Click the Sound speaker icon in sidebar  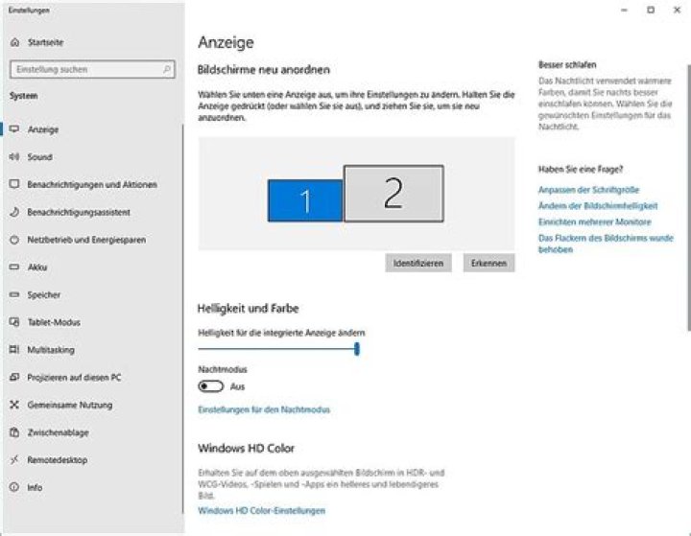click(x=14, y=157)
